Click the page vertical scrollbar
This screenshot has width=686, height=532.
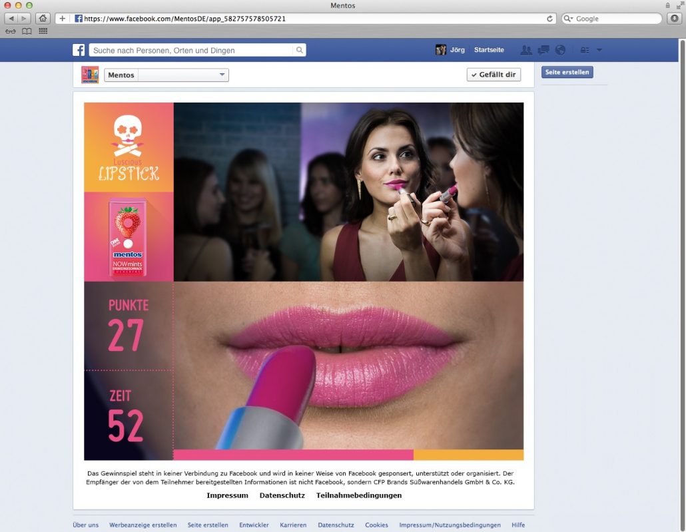pos(682,284)
